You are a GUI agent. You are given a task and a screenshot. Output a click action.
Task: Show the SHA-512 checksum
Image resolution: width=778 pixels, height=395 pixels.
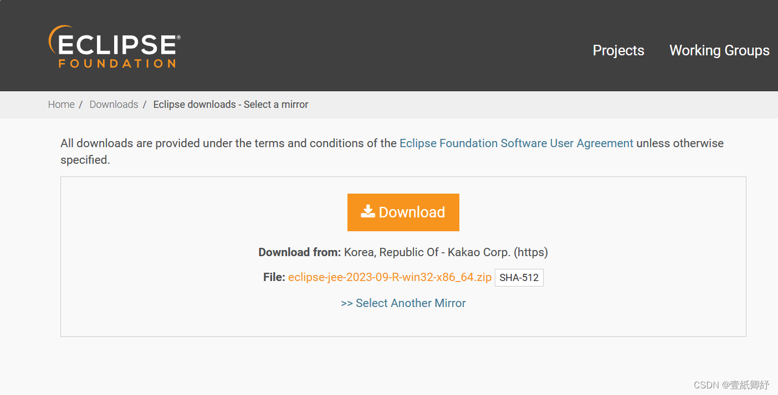(519, 278)
